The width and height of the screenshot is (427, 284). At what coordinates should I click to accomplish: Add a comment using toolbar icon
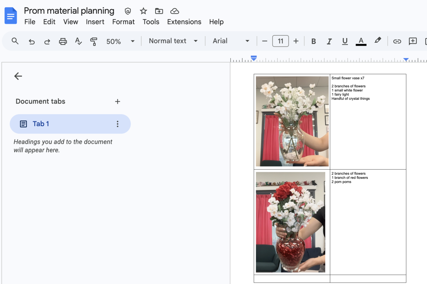point(413,41)
